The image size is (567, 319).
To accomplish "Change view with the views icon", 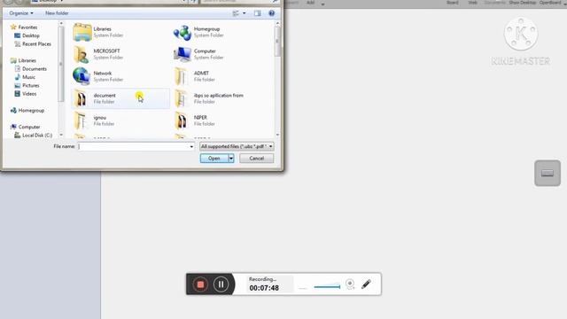I will coord(236,13).
